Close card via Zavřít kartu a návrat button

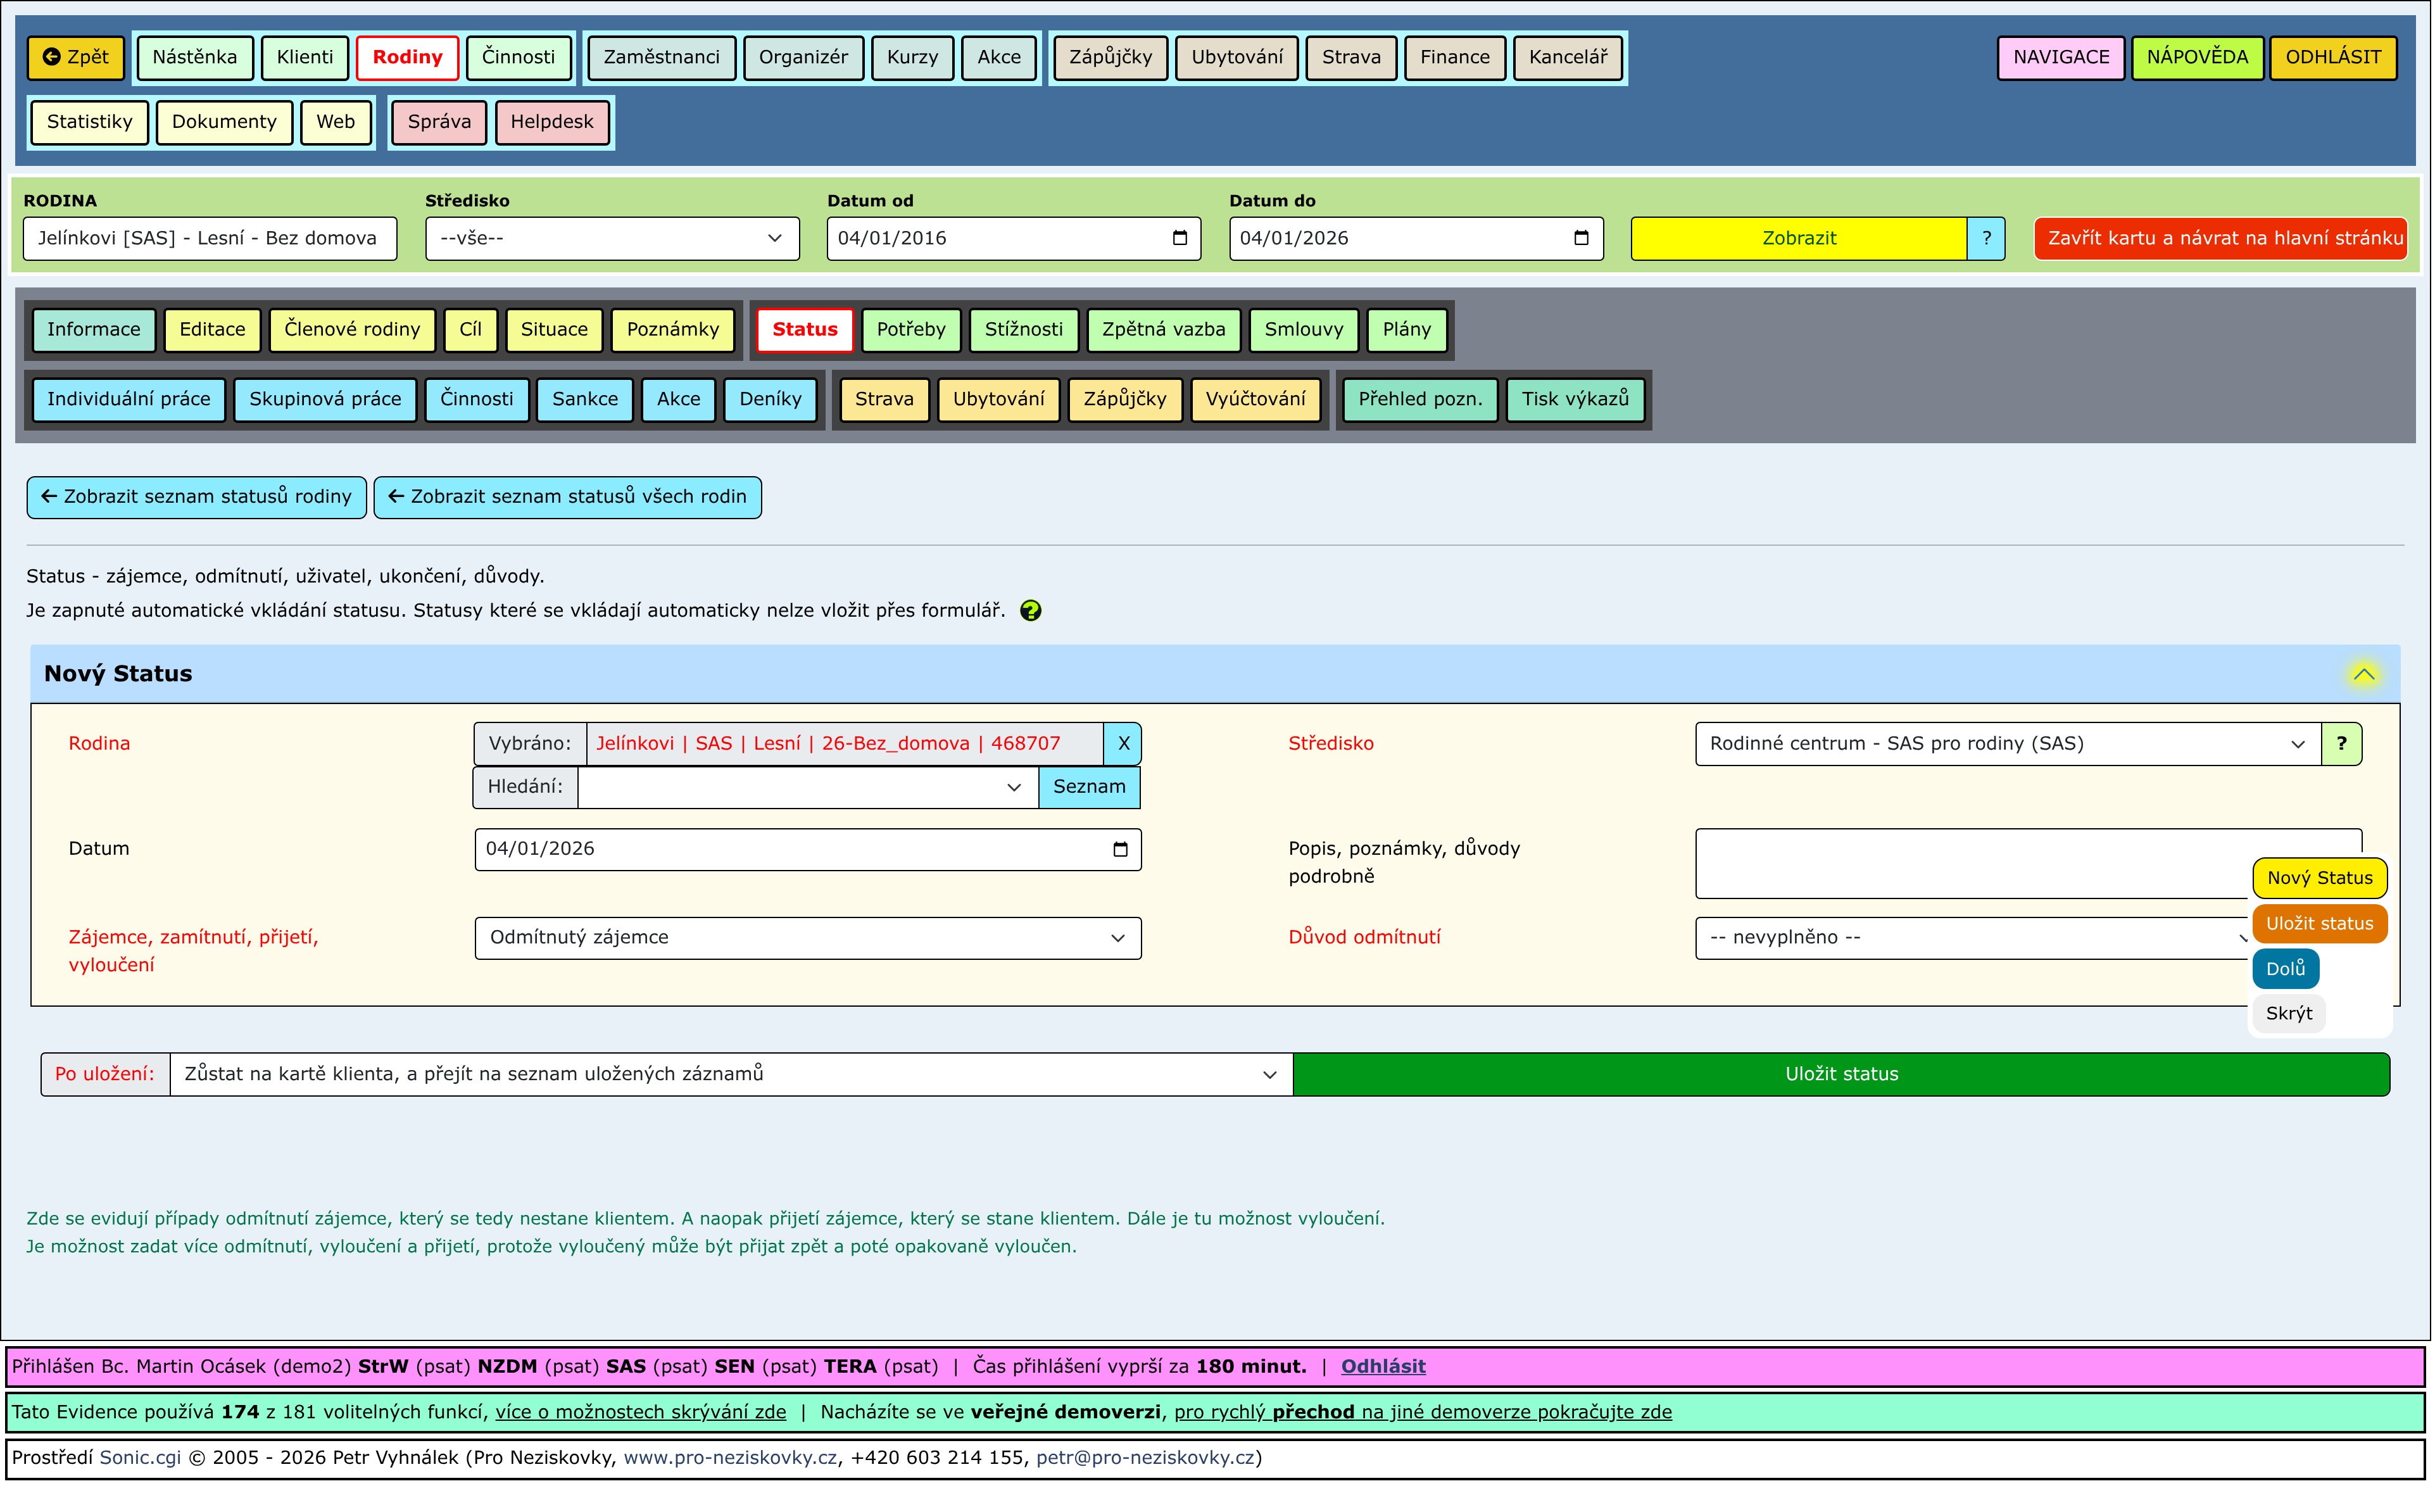[2220, 238]
